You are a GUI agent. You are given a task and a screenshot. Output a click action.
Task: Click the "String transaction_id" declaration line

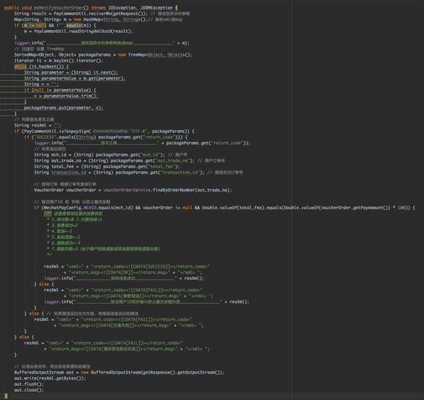click(119, 172)
